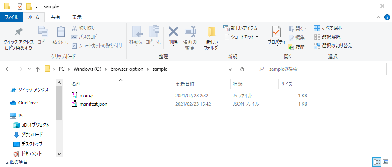This screenshot has height=167, width=392.
Task: Click Copy path (パスのコピー)
Action: click(x=86, y=37)
